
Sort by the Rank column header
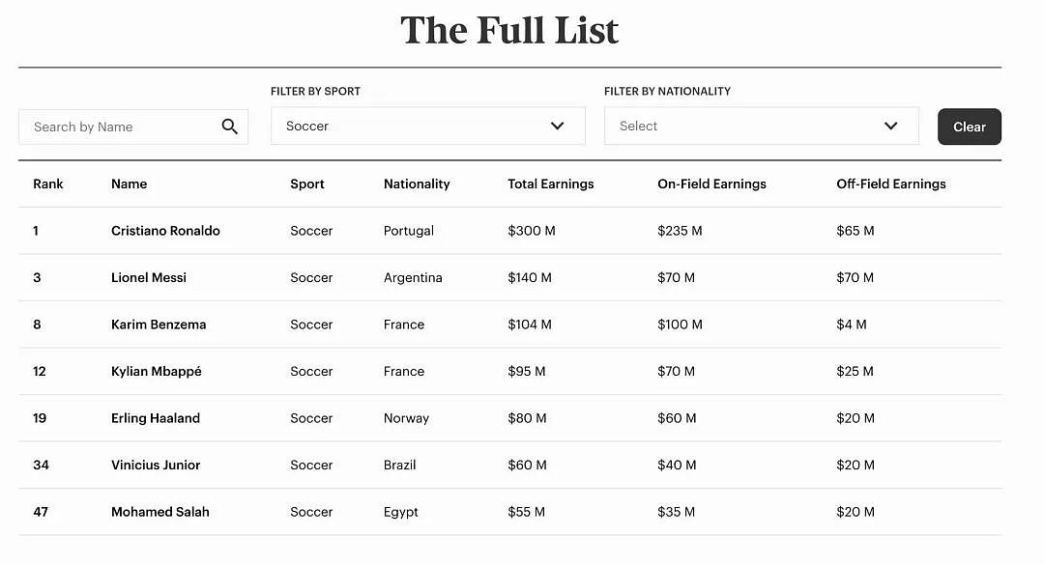[48, 184]
